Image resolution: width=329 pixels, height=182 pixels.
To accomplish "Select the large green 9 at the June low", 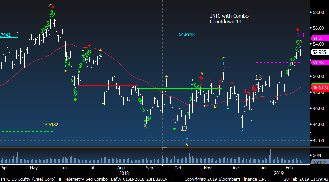I will 76,93.
